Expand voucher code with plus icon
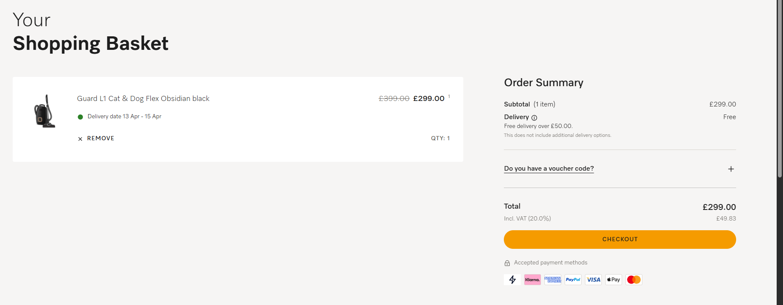Viewport: 783px width, 305px height. [731, 169]
